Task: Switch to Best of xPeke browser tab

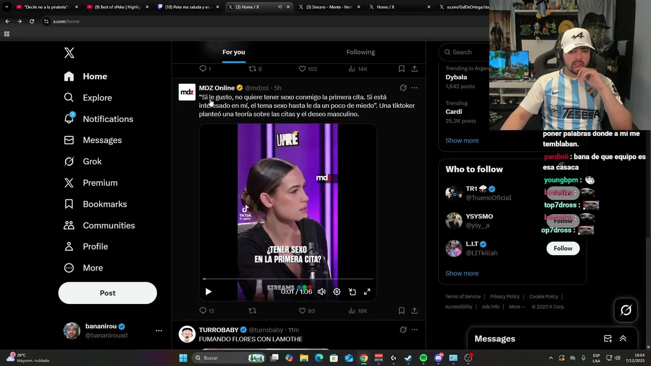Action: 117,7
